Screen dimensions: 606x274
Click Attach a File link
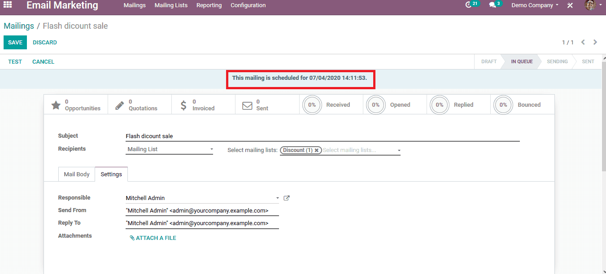click(153, 238)
